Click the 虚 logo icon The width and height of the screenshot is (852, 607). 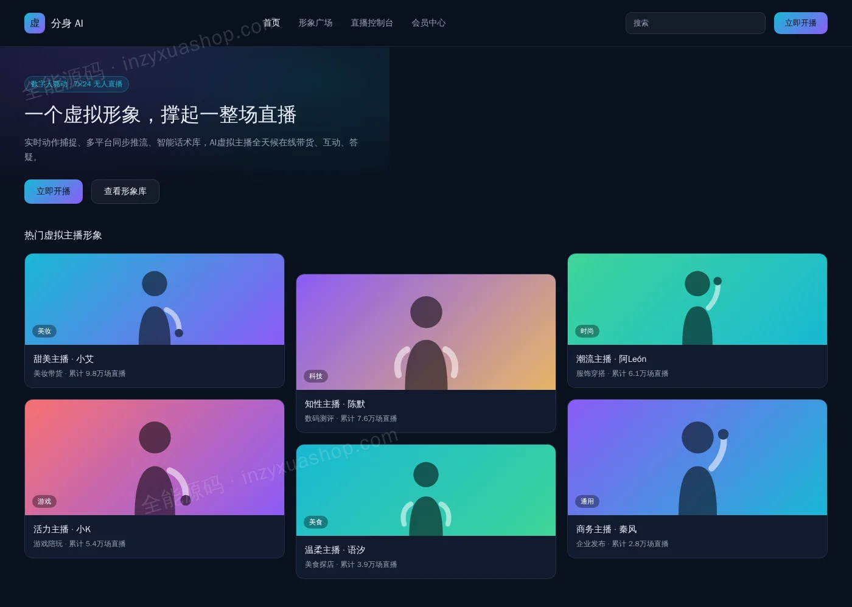click(x=35, y=23)
